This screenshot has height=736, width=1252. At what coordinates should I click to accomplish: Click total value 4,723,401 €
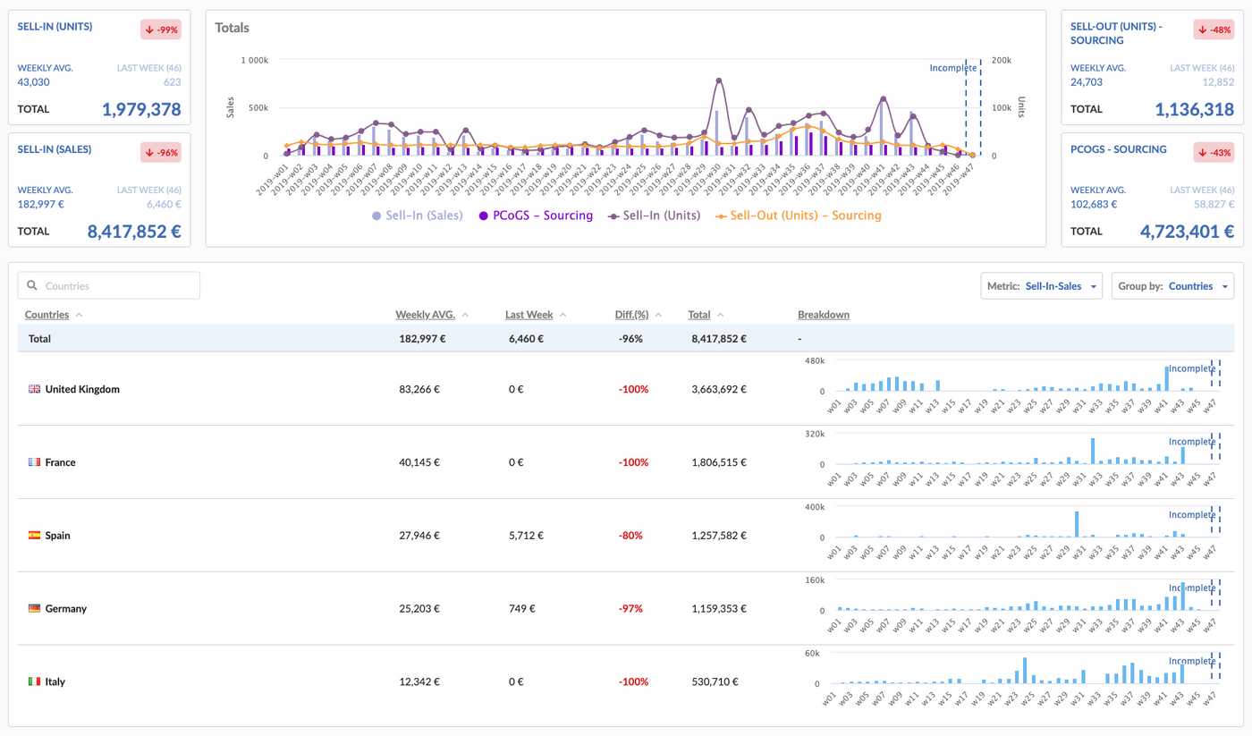point(1188,232)
